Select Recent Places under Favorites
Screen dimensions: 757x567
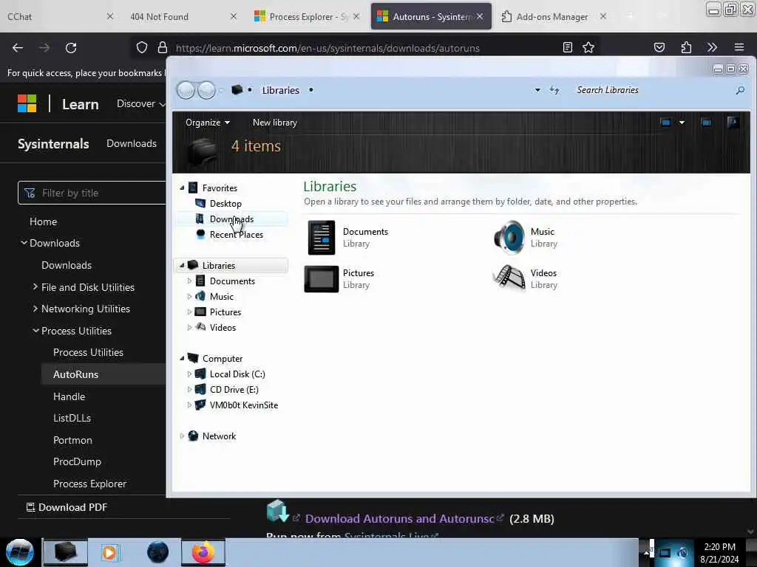click(237, 234)
